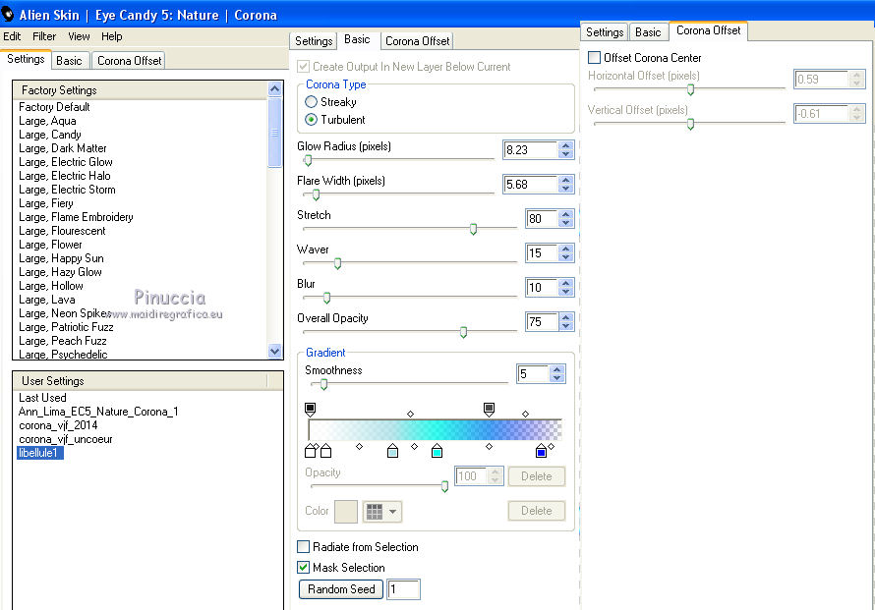Increase Glow Radius with spinner up arrow

click(x=566, y=146)
